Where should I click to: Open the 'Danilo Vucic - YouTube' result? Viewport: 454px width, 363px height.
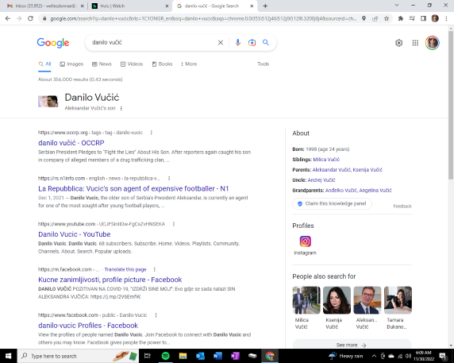75,234
